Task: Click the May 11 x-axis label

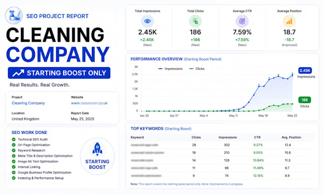Action: (x=233, y=115)
